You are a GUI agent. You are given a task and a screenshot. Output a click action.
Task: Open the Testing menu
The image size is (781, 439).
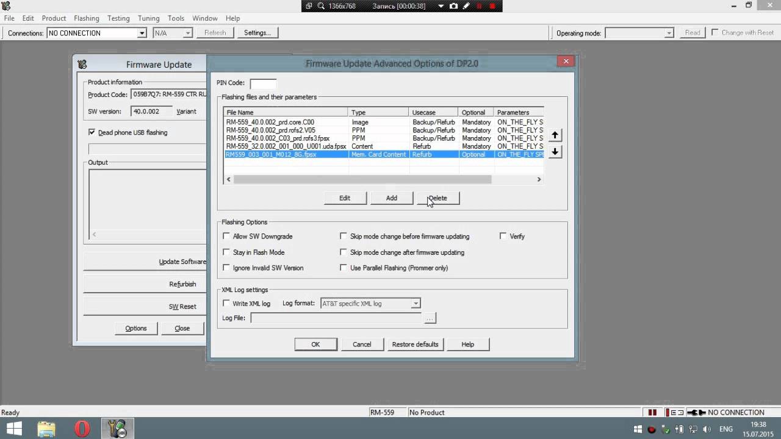click(118, 18)
